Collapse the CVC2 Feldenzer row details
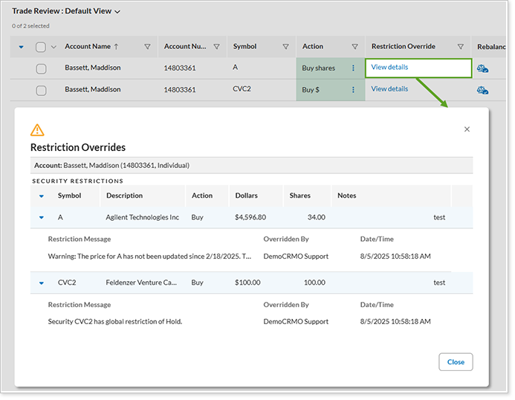Screen dimensions: 515x400 42,283
